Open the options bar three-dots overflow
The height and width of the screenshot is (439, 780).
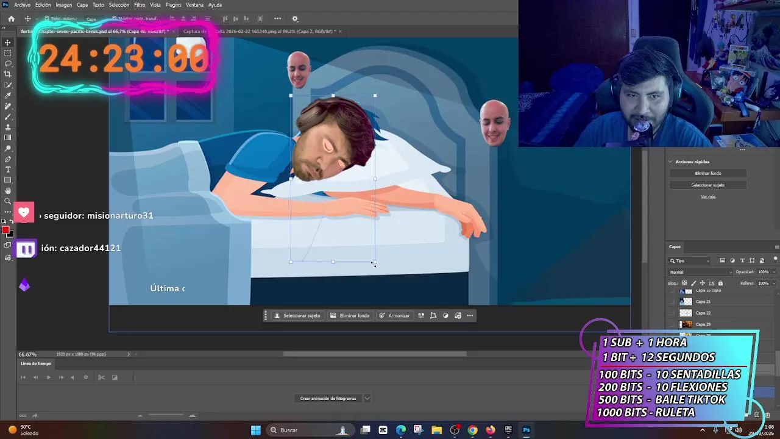click(277, 19)
